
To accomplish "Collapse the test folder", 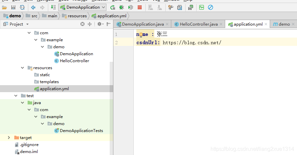I will click(16, 96).
